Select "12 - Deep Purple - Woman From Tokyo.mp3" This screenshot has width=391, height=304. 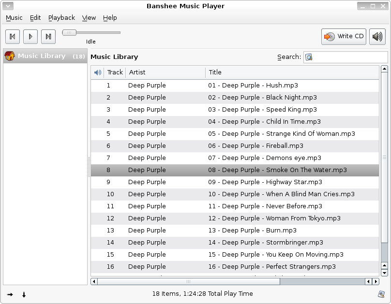tap(235, 218)
